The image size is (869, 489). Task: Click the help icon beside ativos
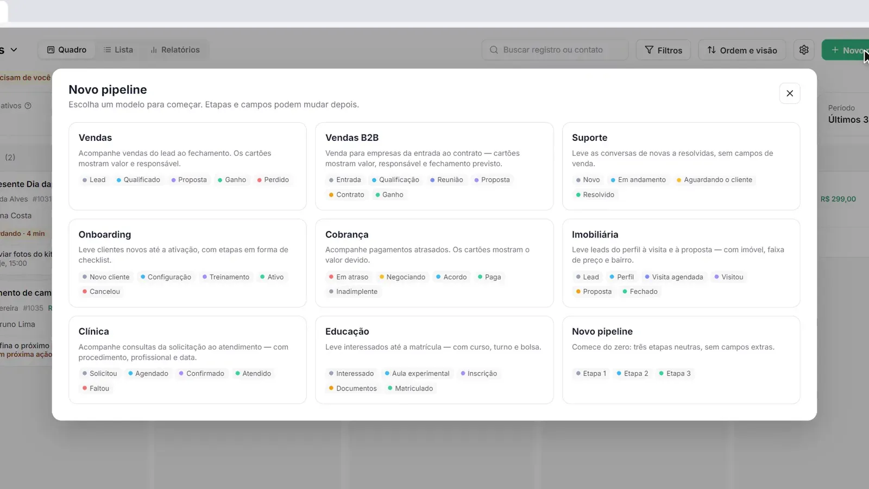coord(28,106)
